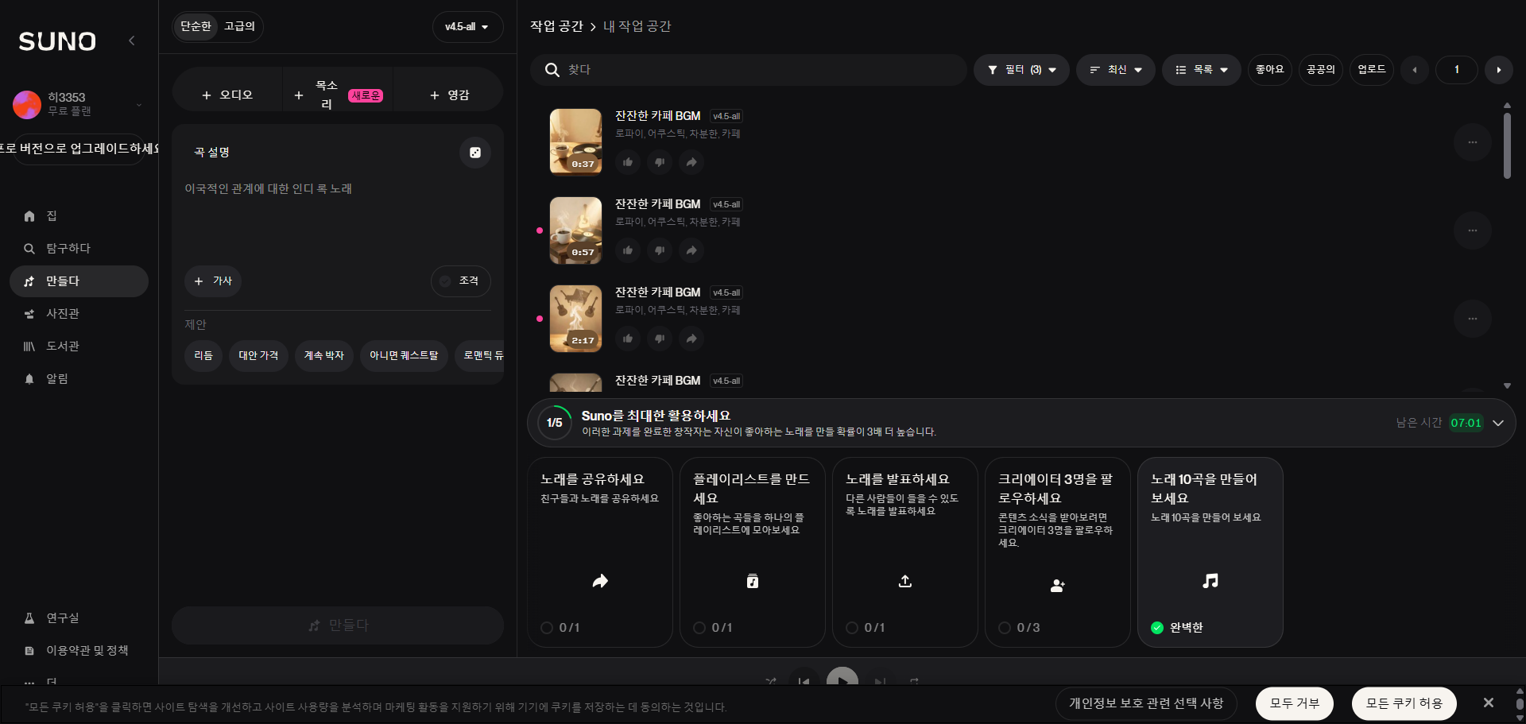The width and height of the screenshot is (1526, 724).
Task: Click the 내 작업 공간 breadcrumb
Action: pyautogui.click(x=637, y=26)
